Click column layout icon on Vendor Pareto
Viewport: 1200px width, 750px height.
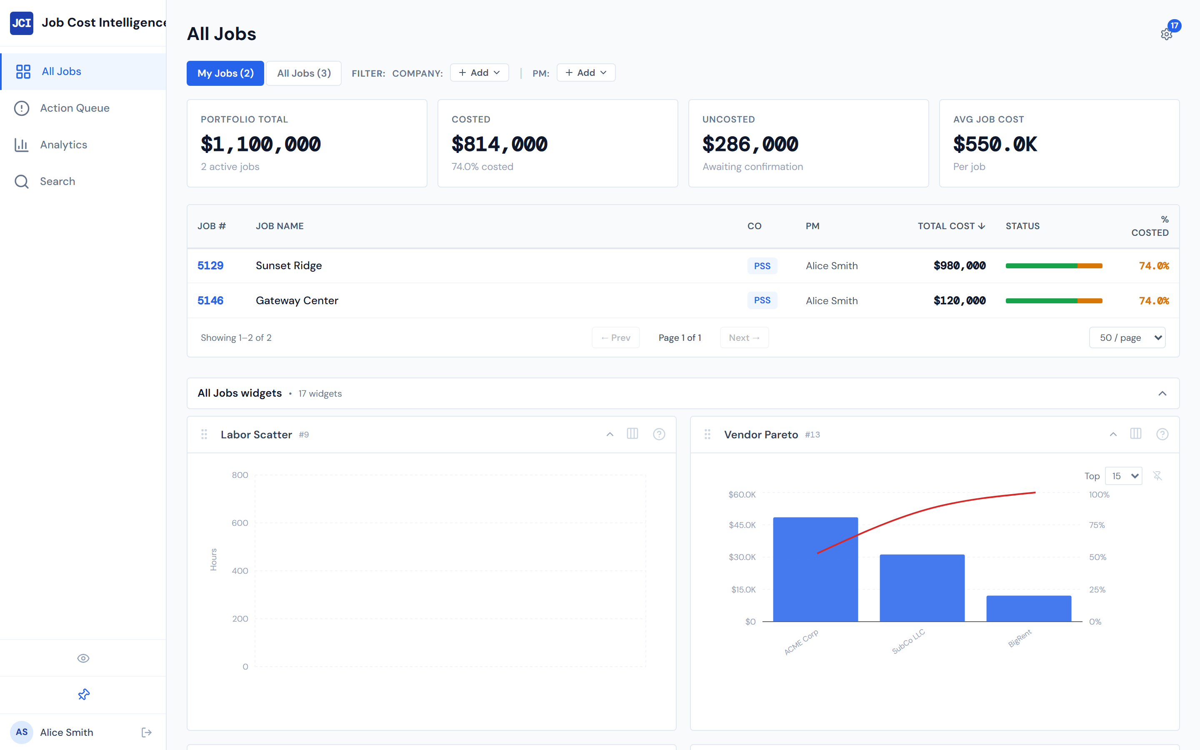1135,434
